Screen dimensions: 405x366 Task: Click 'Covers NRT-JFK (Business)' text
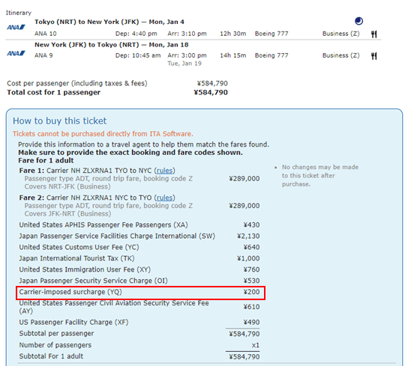tap(67, 186)
